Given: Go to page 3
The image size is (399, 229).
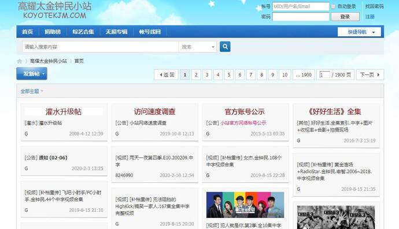Looking at the screenshot, I should (x=207, y=74).
